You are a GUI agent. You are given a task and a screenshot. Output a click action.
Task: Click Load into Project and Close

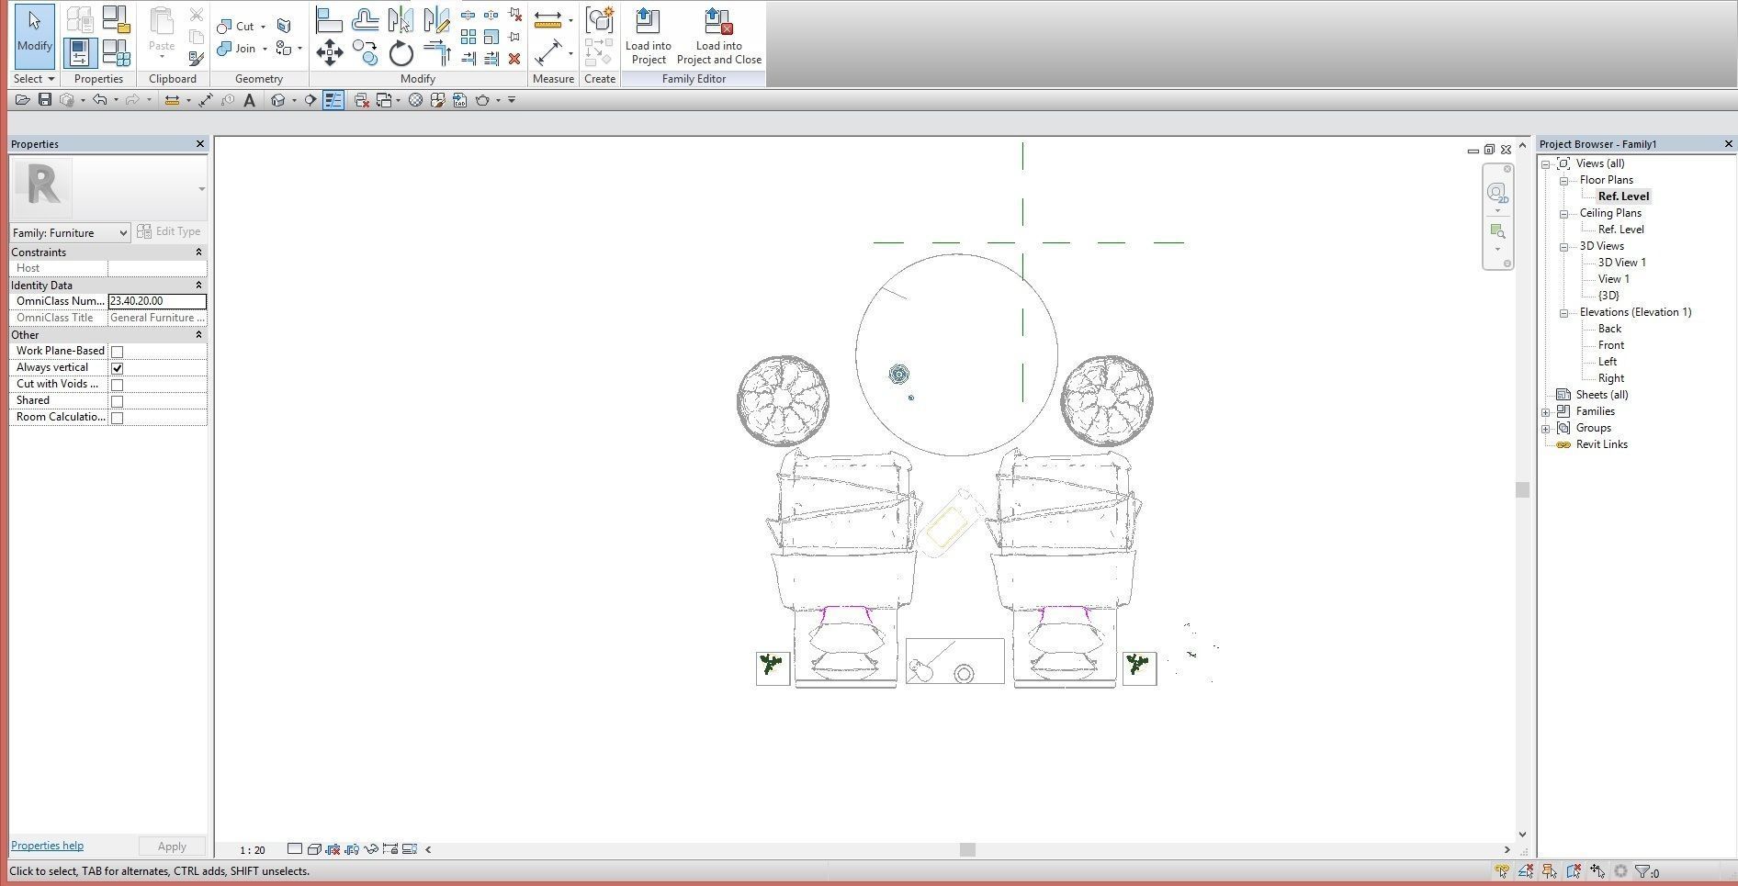[x=719, y=36]
